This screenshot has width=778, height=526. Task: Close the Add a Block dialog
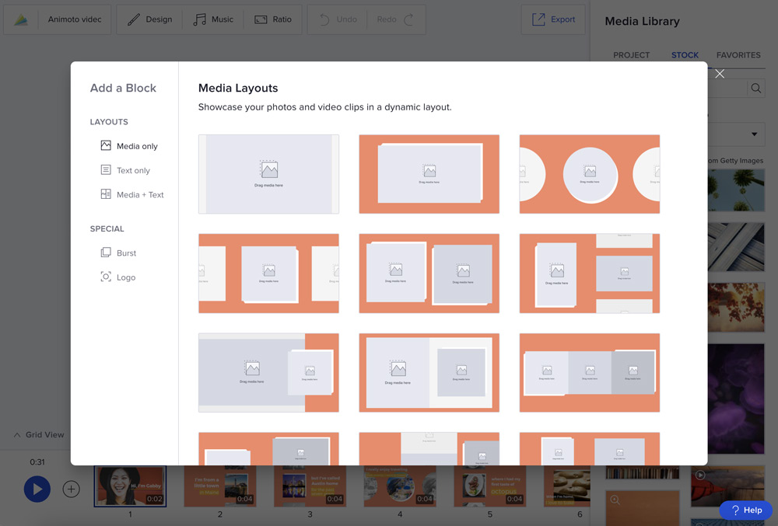point(720,74)
